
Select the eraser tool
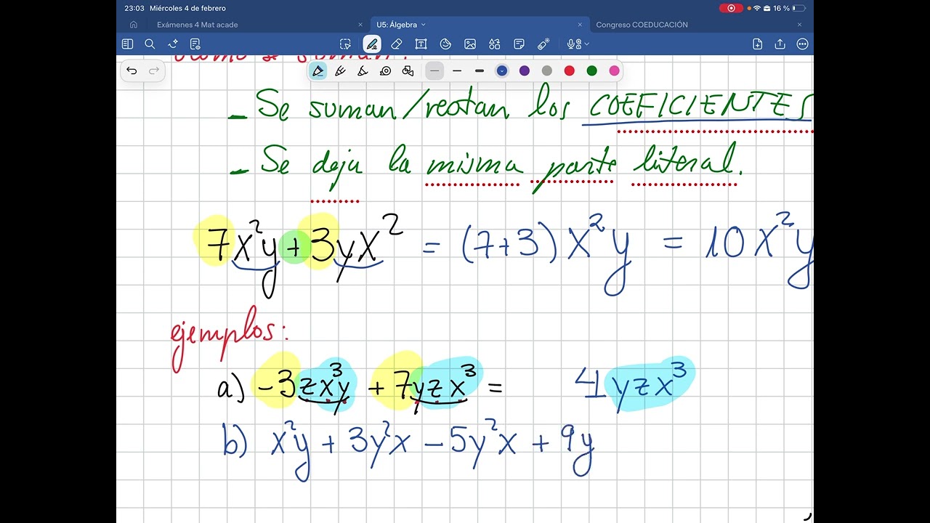coord(396,44)
